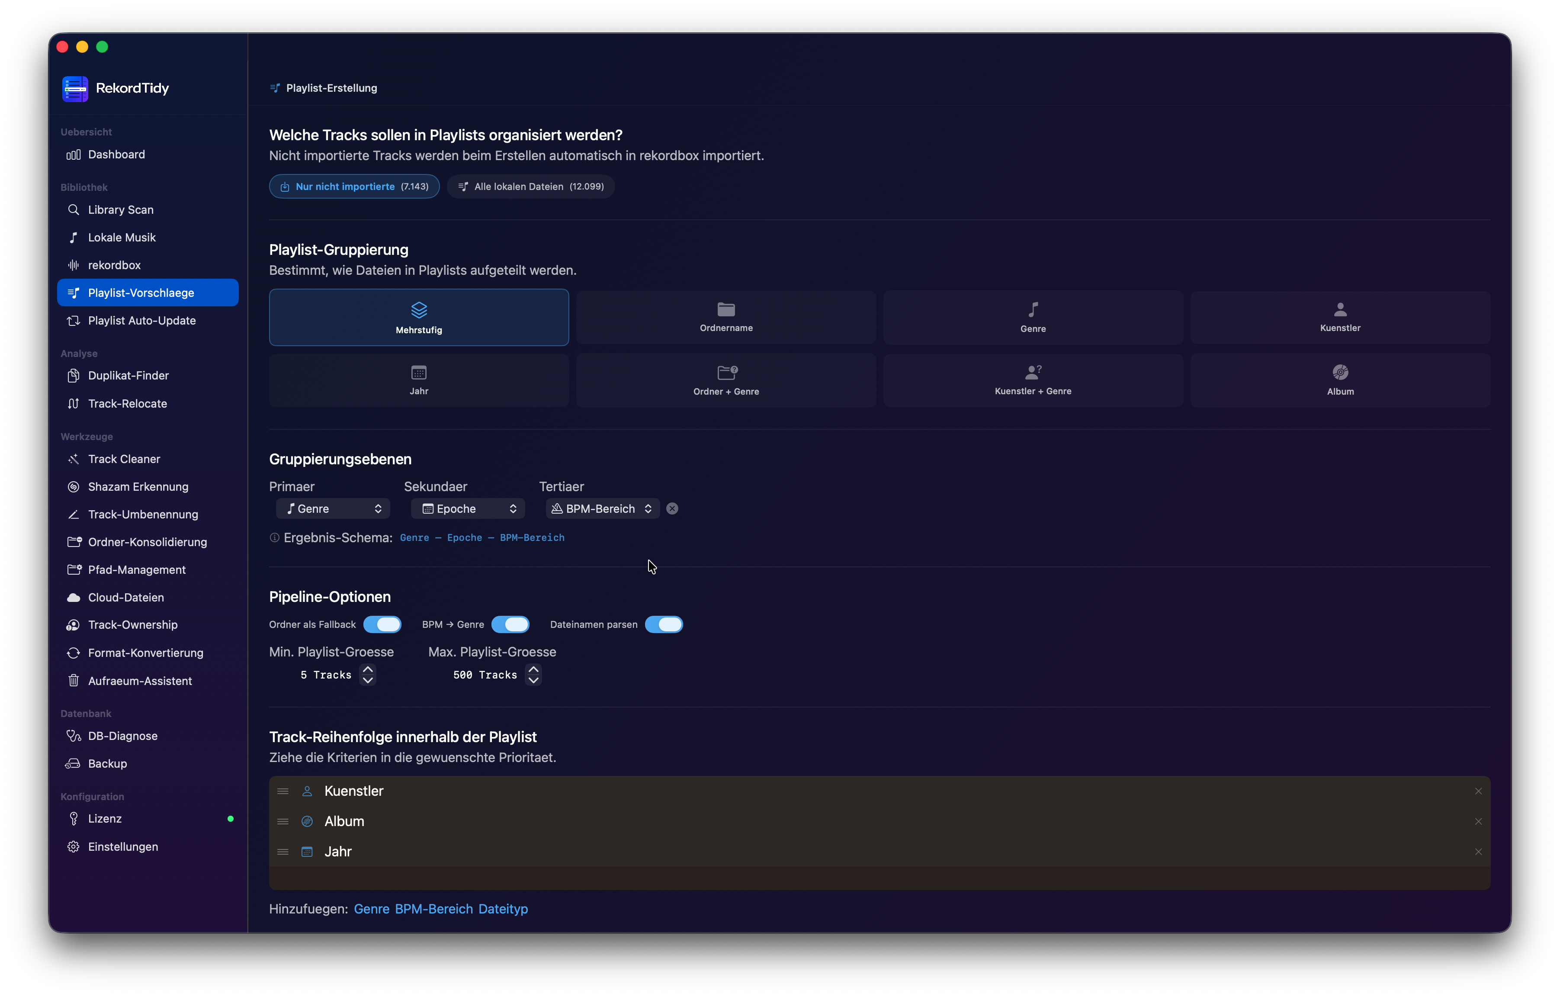Click the Kuenstler person icon in sort list
The image size is (1560, 997).
point(307,791)
